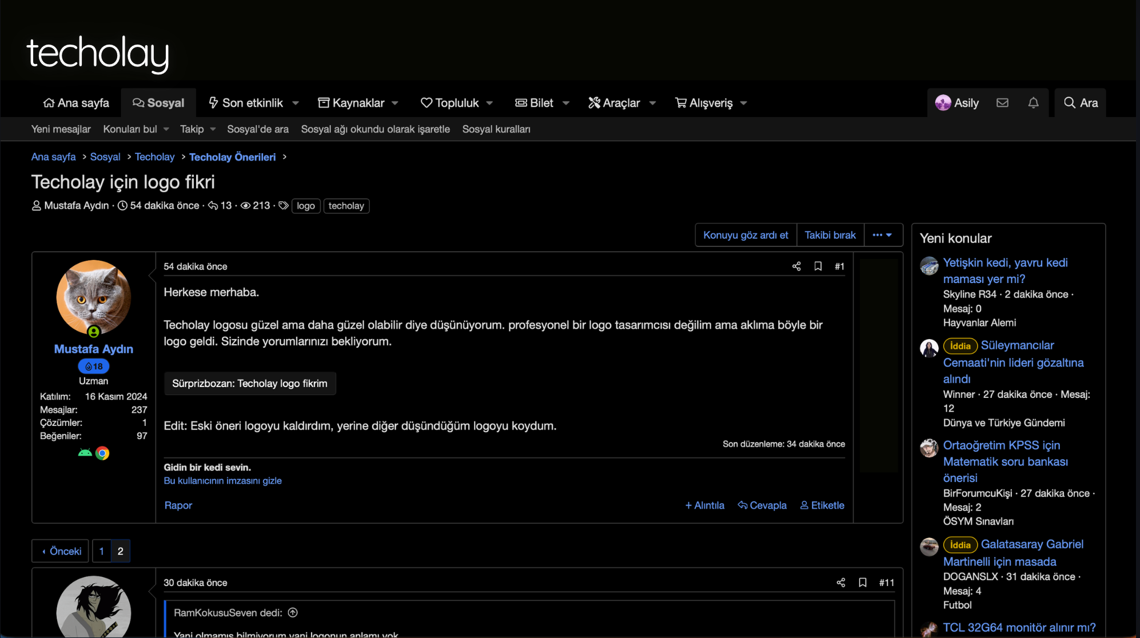
Task: Bookmark post #1
Action: (818, 266)
